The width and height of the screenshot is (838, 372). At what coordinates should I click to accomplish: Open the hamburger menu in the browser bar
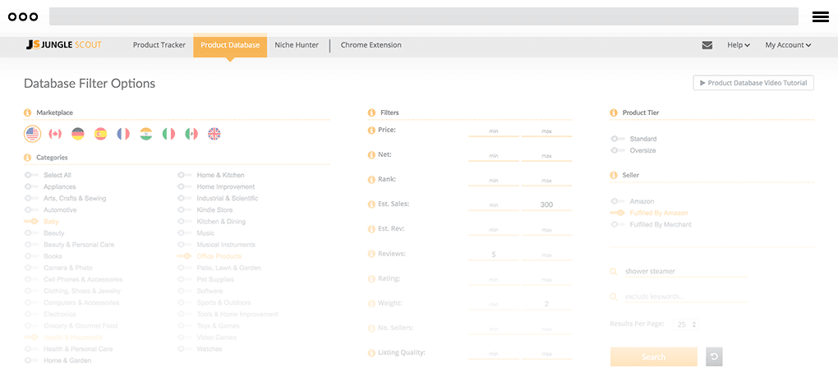coord(819,16)
